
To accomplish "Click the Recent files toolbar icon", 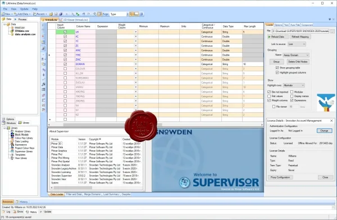I will pos(35,14).
